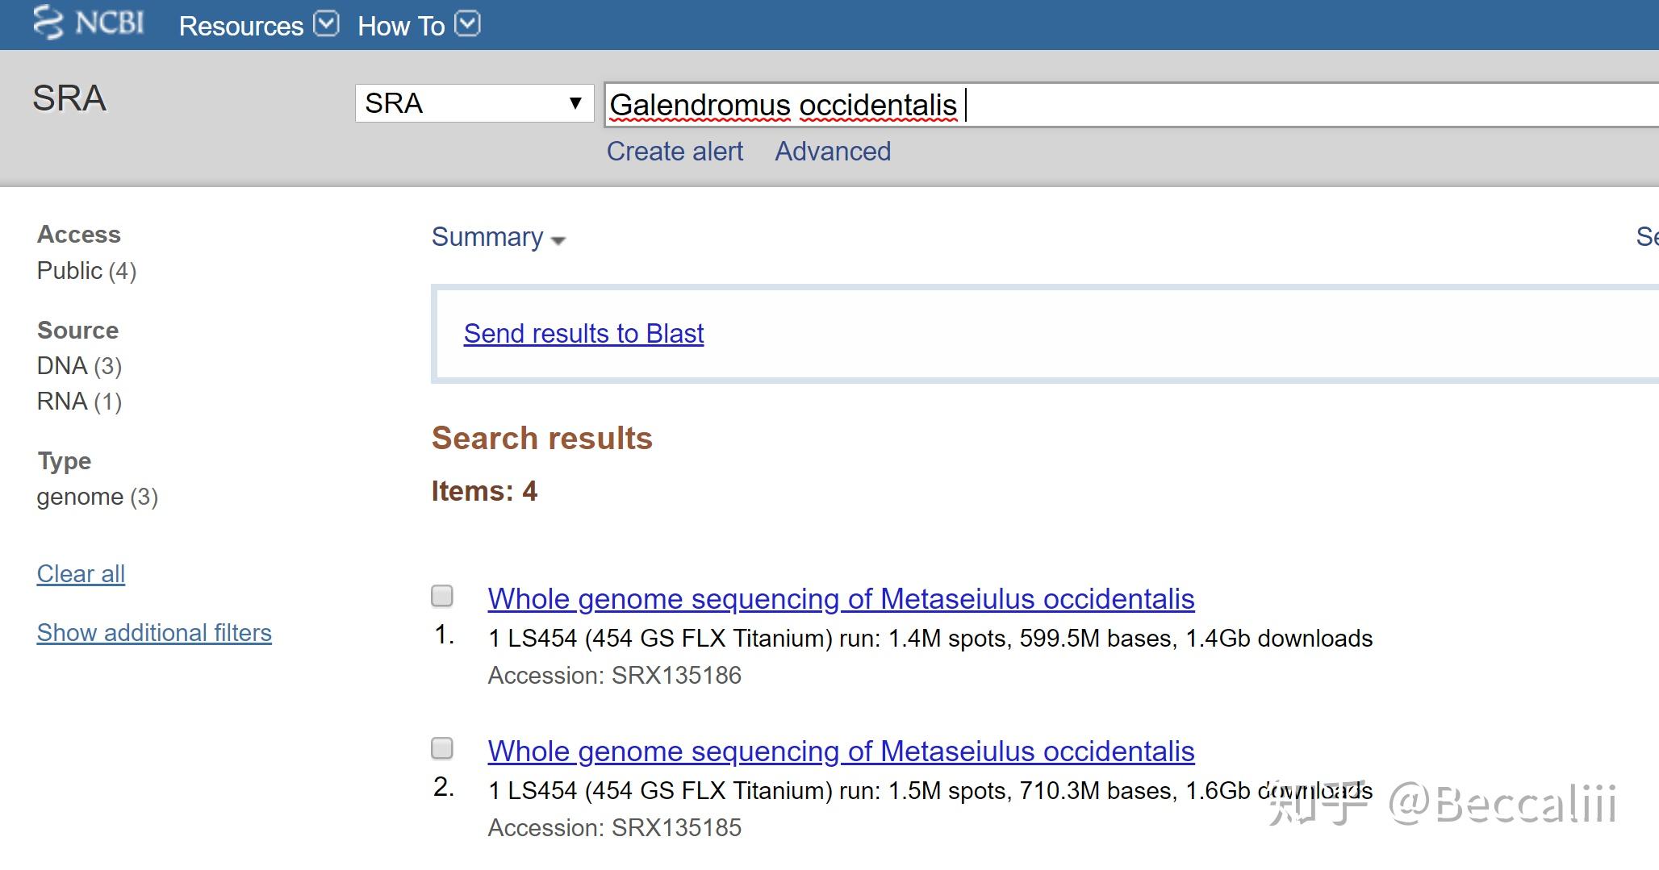The width and height of the screenshot is (1659, 870).
Task: Check the box for result 1
Action: click(x=442, y=596)
